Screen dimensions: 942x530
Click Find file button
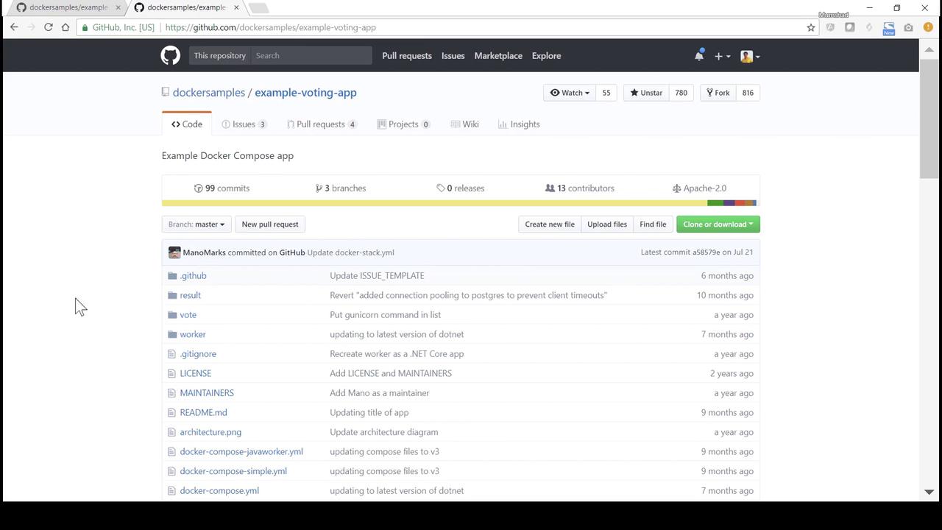653,225
